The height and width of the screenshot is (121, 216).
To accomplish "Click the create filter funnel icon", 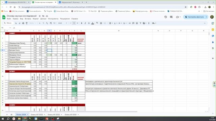I will (140, 23).
